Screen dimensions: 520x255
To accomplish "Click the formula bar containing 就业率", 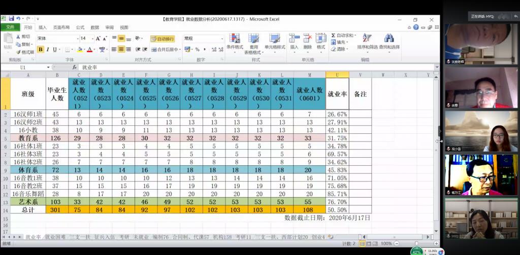I will point(254,67).
